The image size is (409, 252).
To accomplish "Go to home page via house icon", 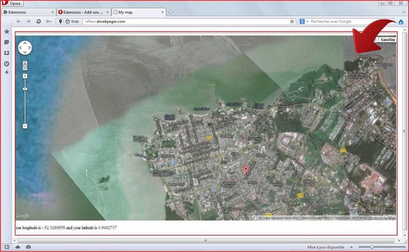I will 401,21.
